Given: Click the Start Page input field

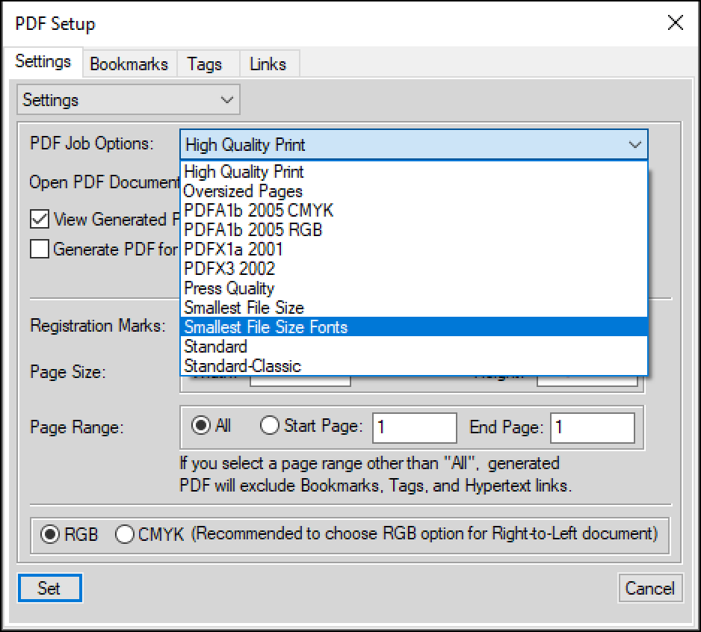Looking at the screenshot, I should tap(415, 428).
